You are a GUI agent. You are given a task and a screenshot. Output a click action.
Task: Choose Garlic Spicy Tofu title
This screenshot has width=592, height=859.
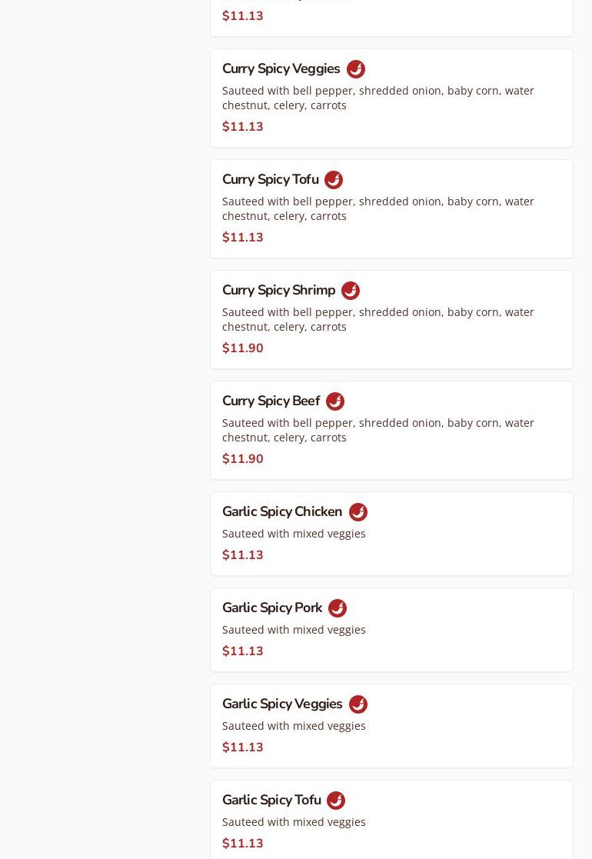tap(271, 801)
